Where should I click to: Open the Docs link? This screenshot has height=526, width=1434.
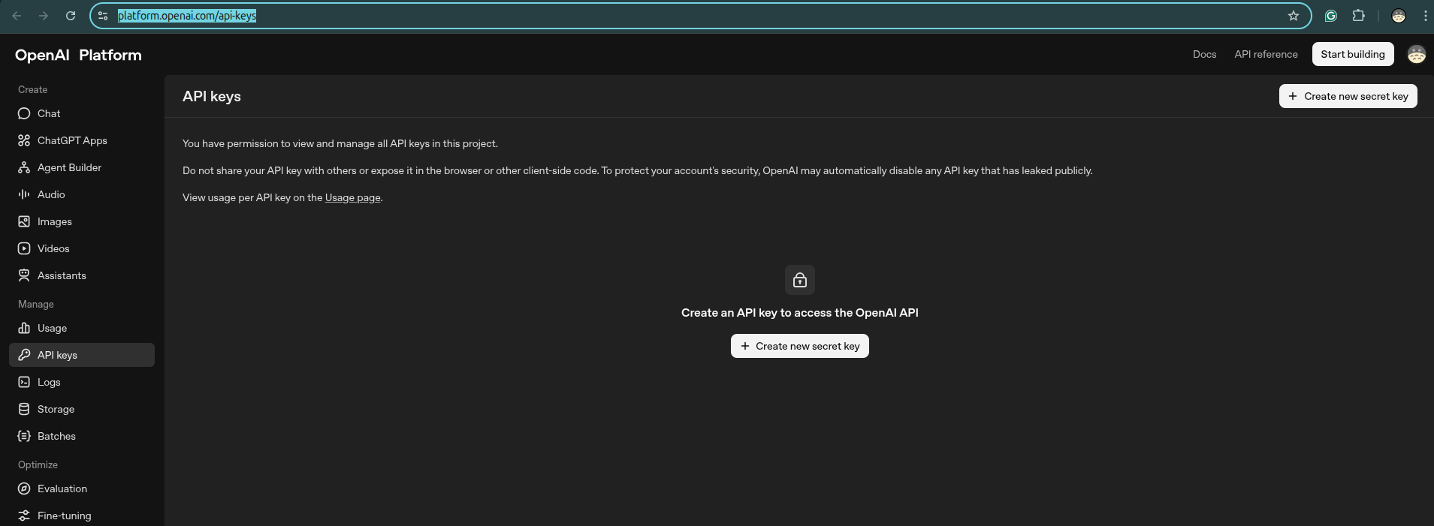(x=1204, y=54)
